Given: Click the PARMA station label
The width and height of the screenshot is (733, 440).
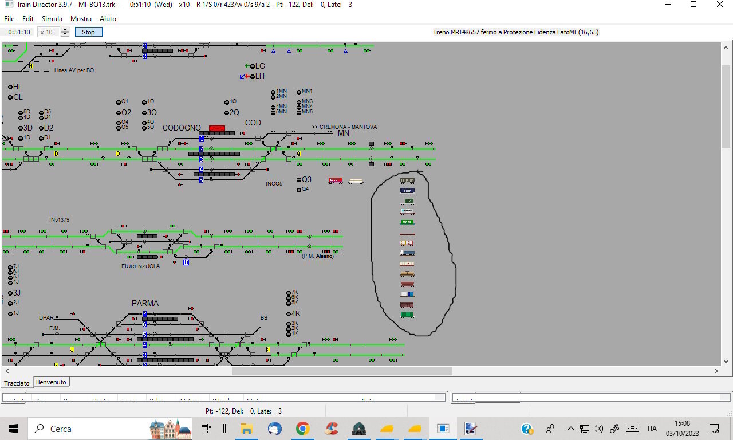Looking at the screenshot, I should coord(145,303).
